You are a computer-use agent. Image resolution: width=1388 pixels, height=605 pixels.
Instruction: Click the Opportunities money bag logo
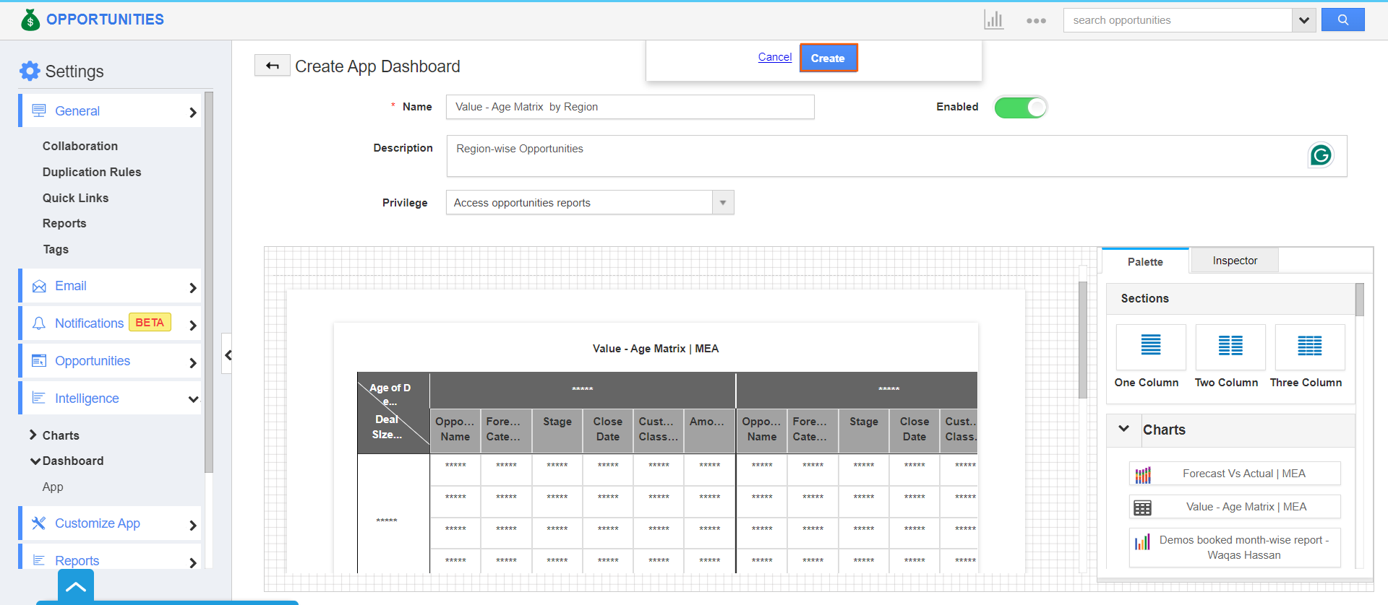coord(30,19)
